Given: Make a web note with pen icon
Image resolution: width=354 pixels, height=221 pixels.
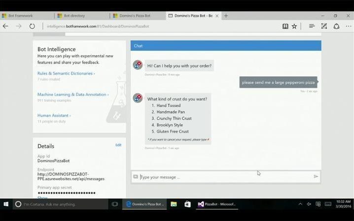Looking at the screenshot, I should click(x=324, y=26).
